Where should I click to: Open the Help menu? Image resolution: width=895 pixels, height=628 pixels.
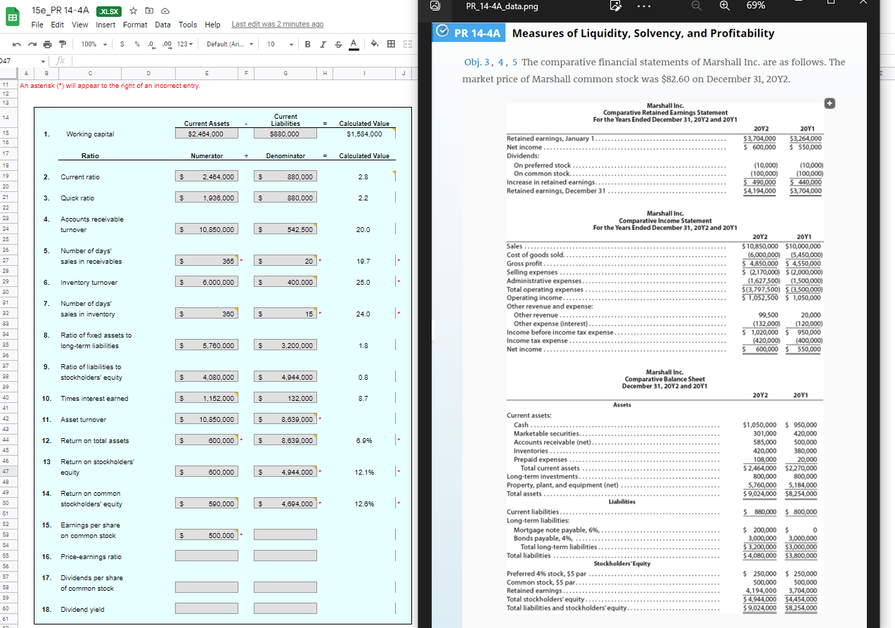[x=212, y=25]
